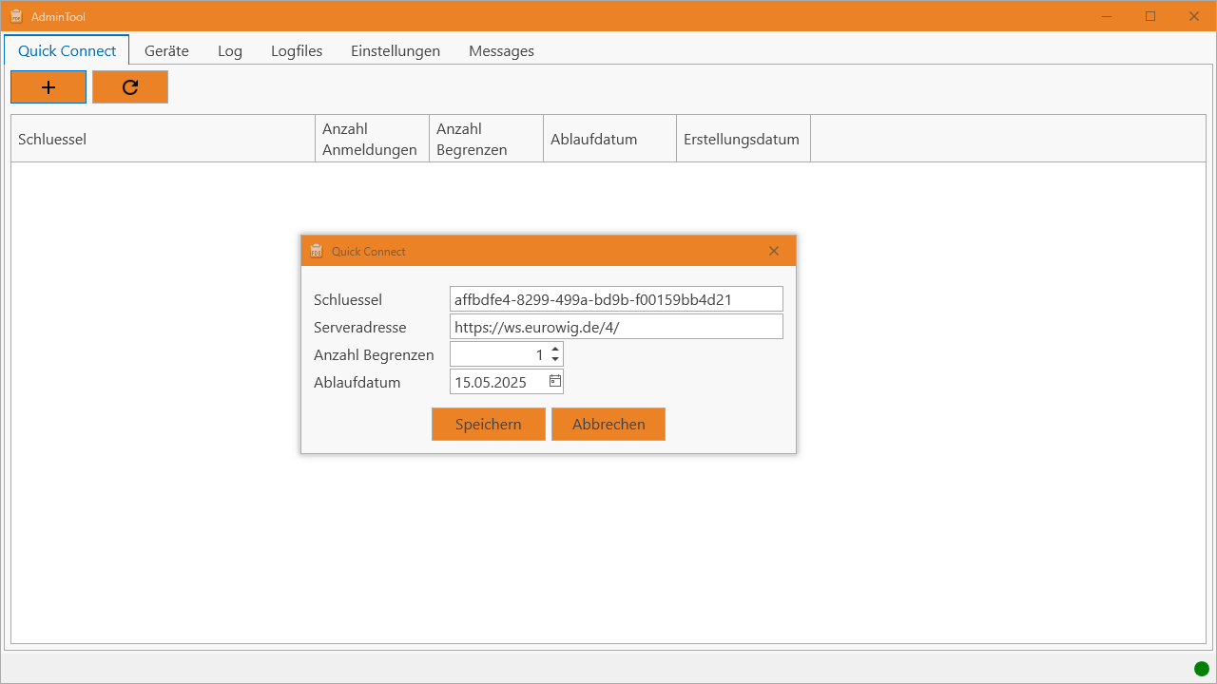
Task: Select the Messages tab
Action: coord(501,51)
